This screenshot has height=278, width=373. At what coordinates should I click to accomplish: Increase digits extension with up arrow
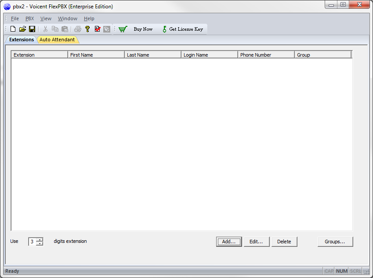[x=40, y=239]
